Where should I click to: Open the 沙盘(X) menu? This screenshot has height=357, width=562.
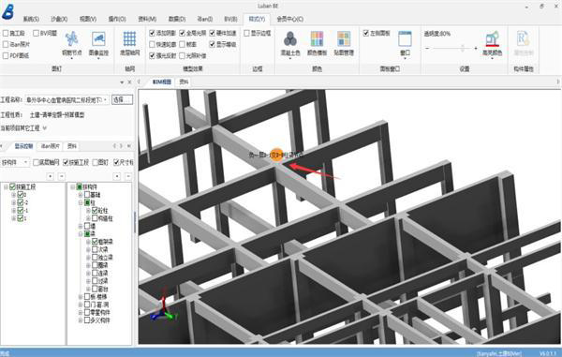click(x=59, y=19)
